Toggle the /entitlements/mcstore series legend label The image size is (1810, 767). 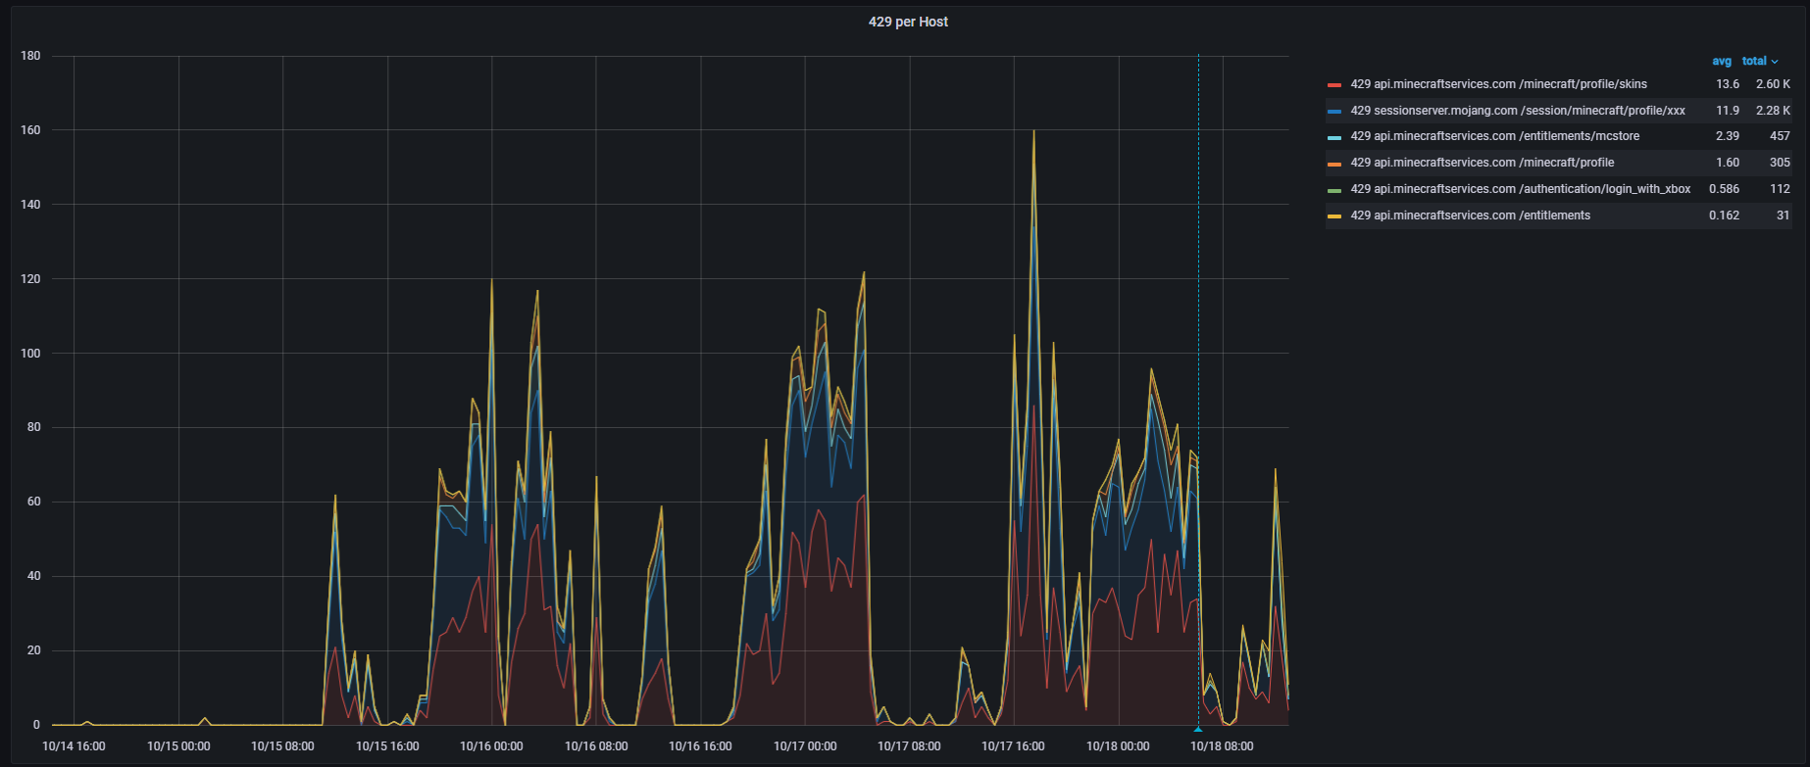pos(1493,136)
